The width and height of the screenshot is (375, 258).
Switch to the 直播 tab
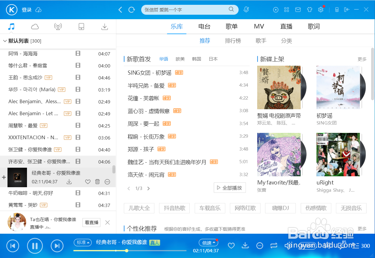(286, 26)
